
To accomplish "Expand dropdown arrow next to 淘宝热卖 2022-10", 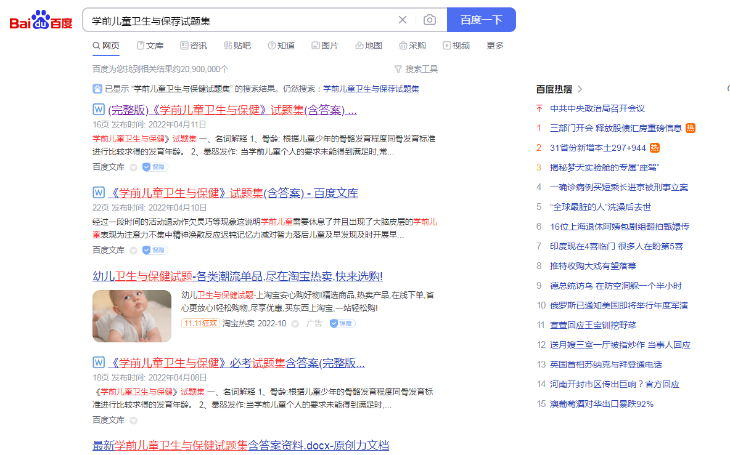I will pos(295,324).
